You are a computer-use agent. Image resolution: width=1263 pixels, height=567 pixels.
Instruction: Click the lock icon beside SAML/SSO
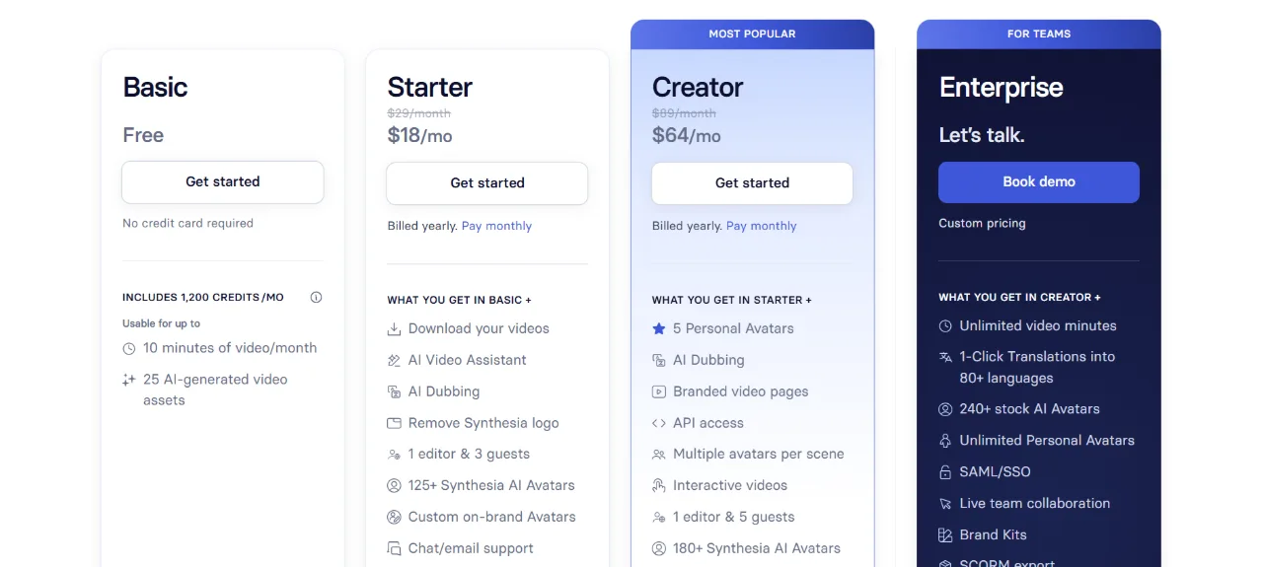coord(945,472)
